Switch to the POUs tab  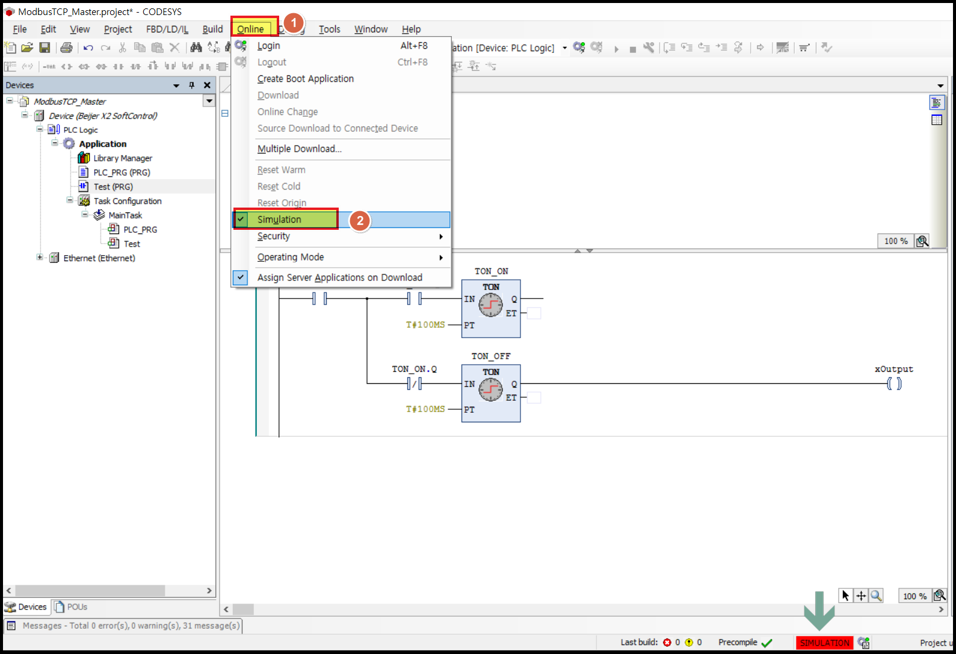coord(71,606)
